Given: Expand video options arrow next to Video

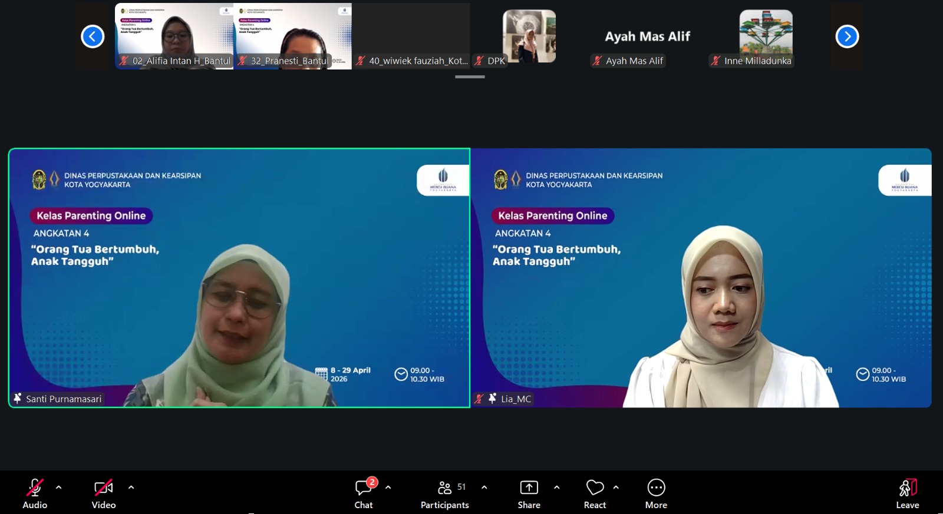Looking at the screenshot, I should pos(131,488).
